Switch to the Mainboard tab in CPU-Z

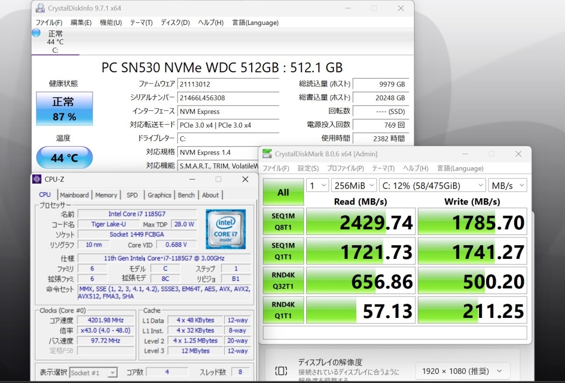tap(74, 195)
